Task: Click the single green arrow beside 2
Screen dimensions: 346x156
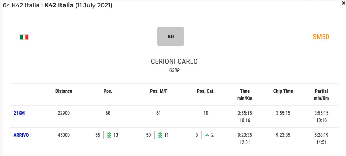Action: click(x=207, y=135)
